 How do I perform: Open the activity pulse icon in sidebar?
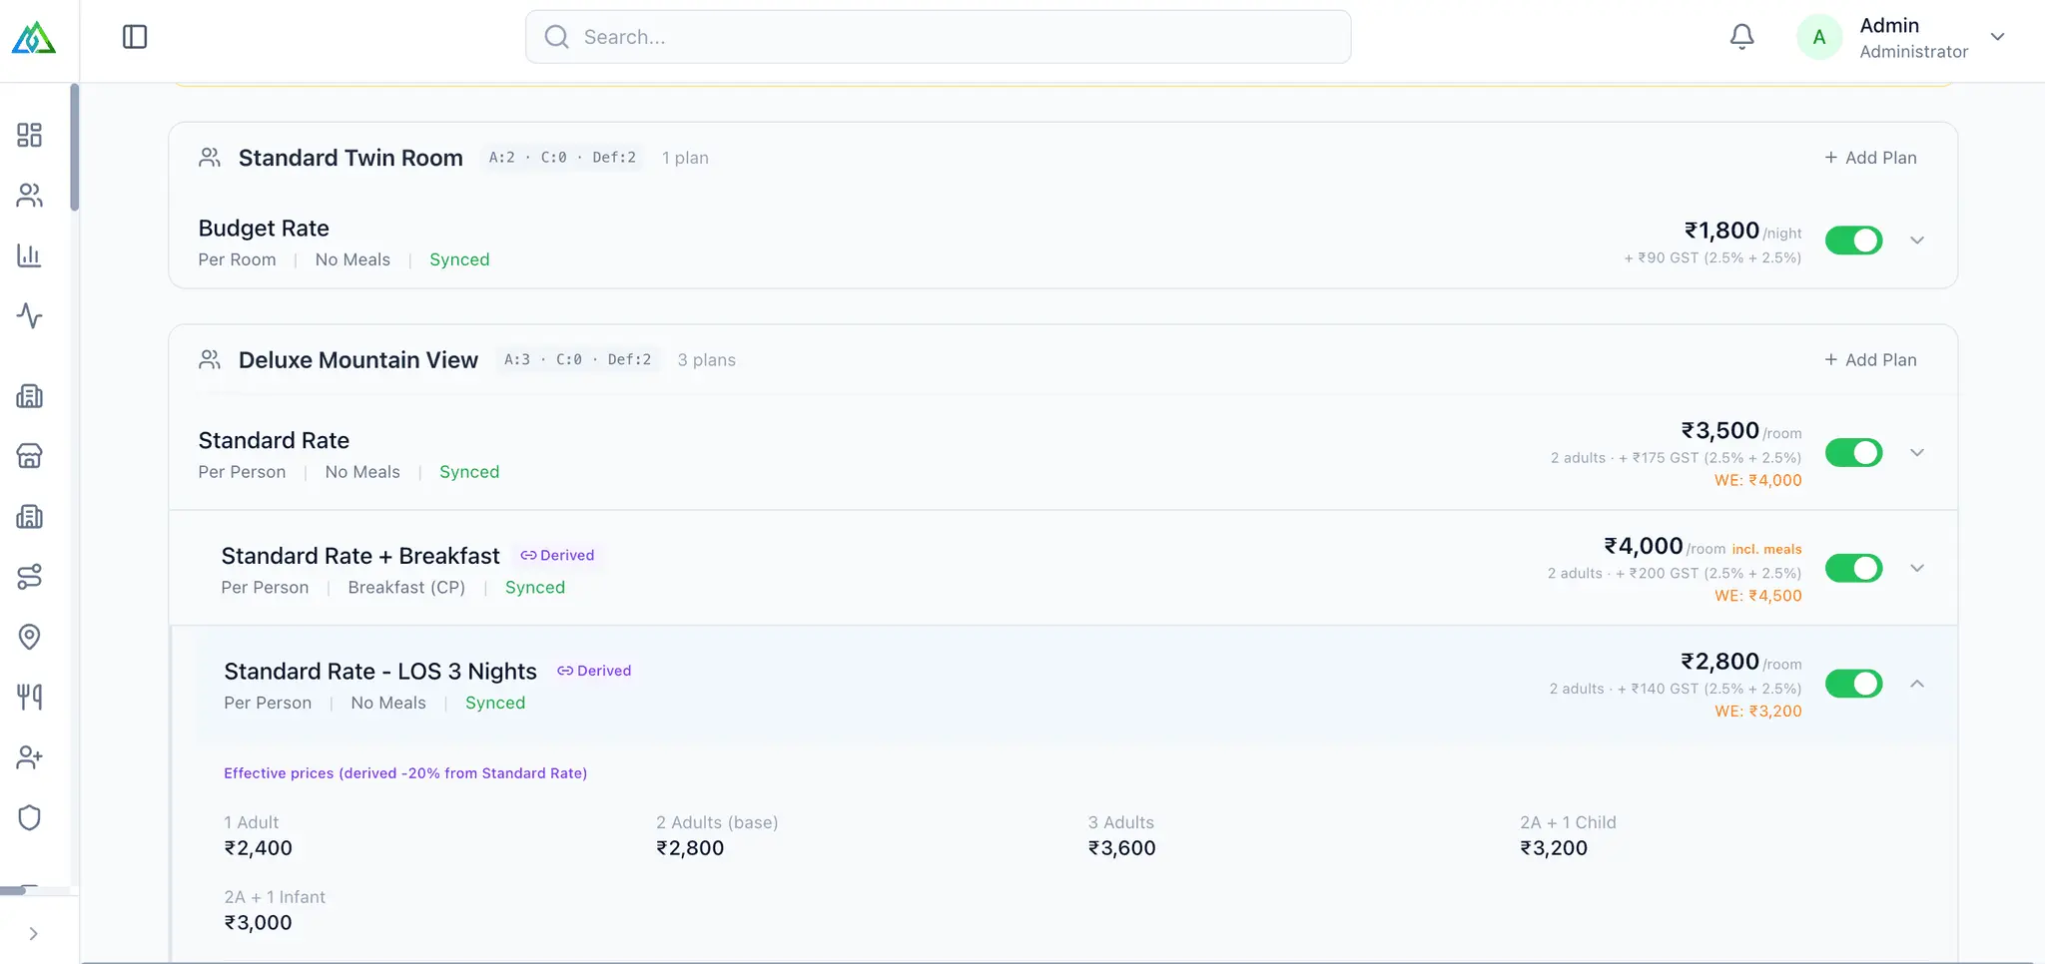click(30, 315)
